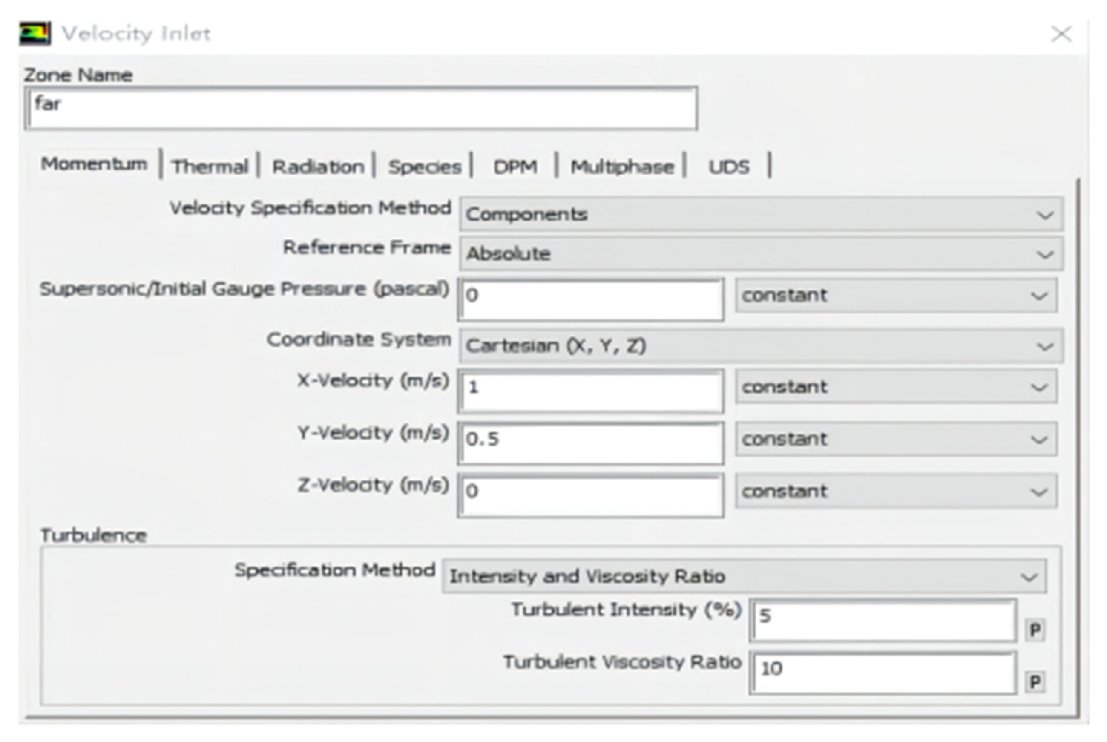The image size is (1107, 742).
Task: Open the Coordinate System dropdown
Action: click(761, 346)
